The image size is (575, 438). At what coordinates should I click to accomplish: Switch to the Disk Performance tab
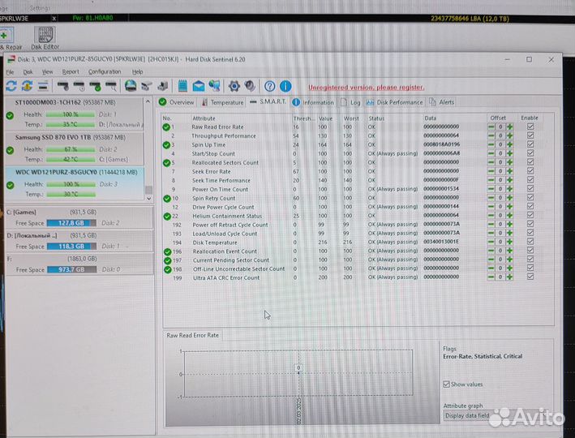click(395, 102)
